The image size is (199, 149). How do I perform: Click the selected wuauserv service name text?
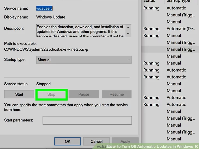pos(44,8)
